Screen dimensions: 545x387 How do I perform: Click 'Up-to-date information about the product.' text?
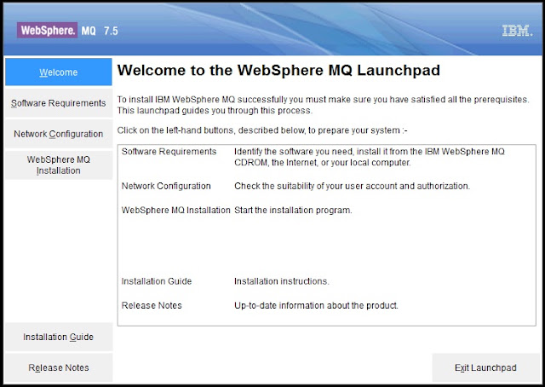coord(316,305)
